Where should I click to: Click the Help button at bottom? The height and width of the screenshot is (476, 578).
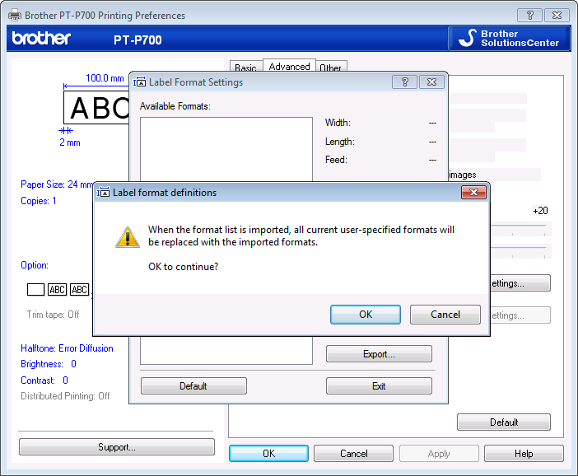(524, 453)
